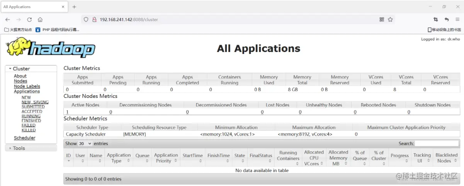Open the Node Labels link
Viewport: 464px width, 186px height.
click(x=27, y=86)
